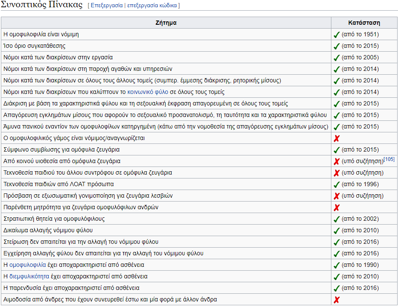The image size is (398, 307).
Task: Click the check icon for διακρίσεων στην εργασία row
Action: point(337,58)
